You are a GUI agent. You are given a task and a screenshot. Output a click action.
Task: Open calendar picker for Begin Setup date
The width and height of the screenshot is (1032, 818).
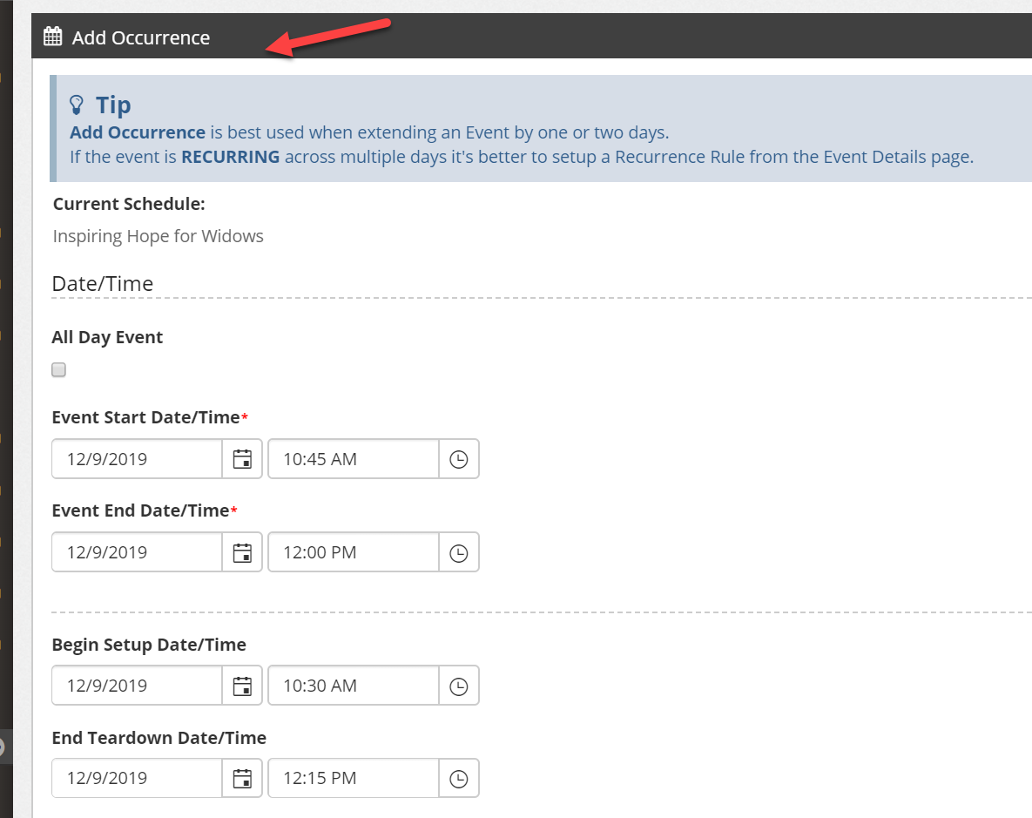point(242,686)
